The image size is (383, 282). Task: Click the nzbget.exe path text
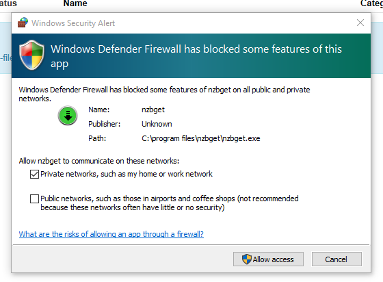[x=201, y=138]
